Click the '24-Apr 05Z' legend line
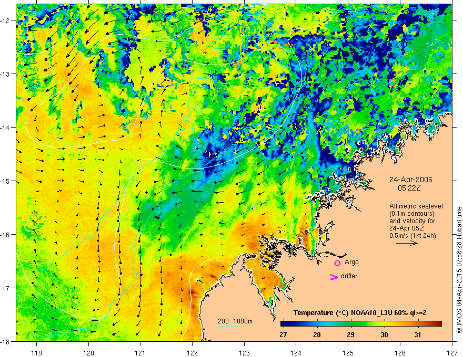463x357 pixels. point(406,228)
